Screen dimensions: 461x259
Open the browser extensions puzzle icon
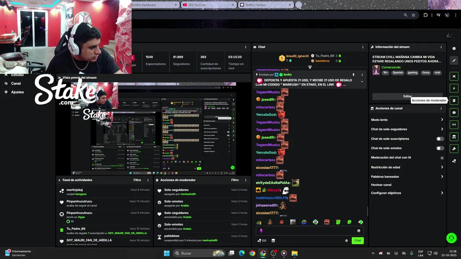point(425,15)
